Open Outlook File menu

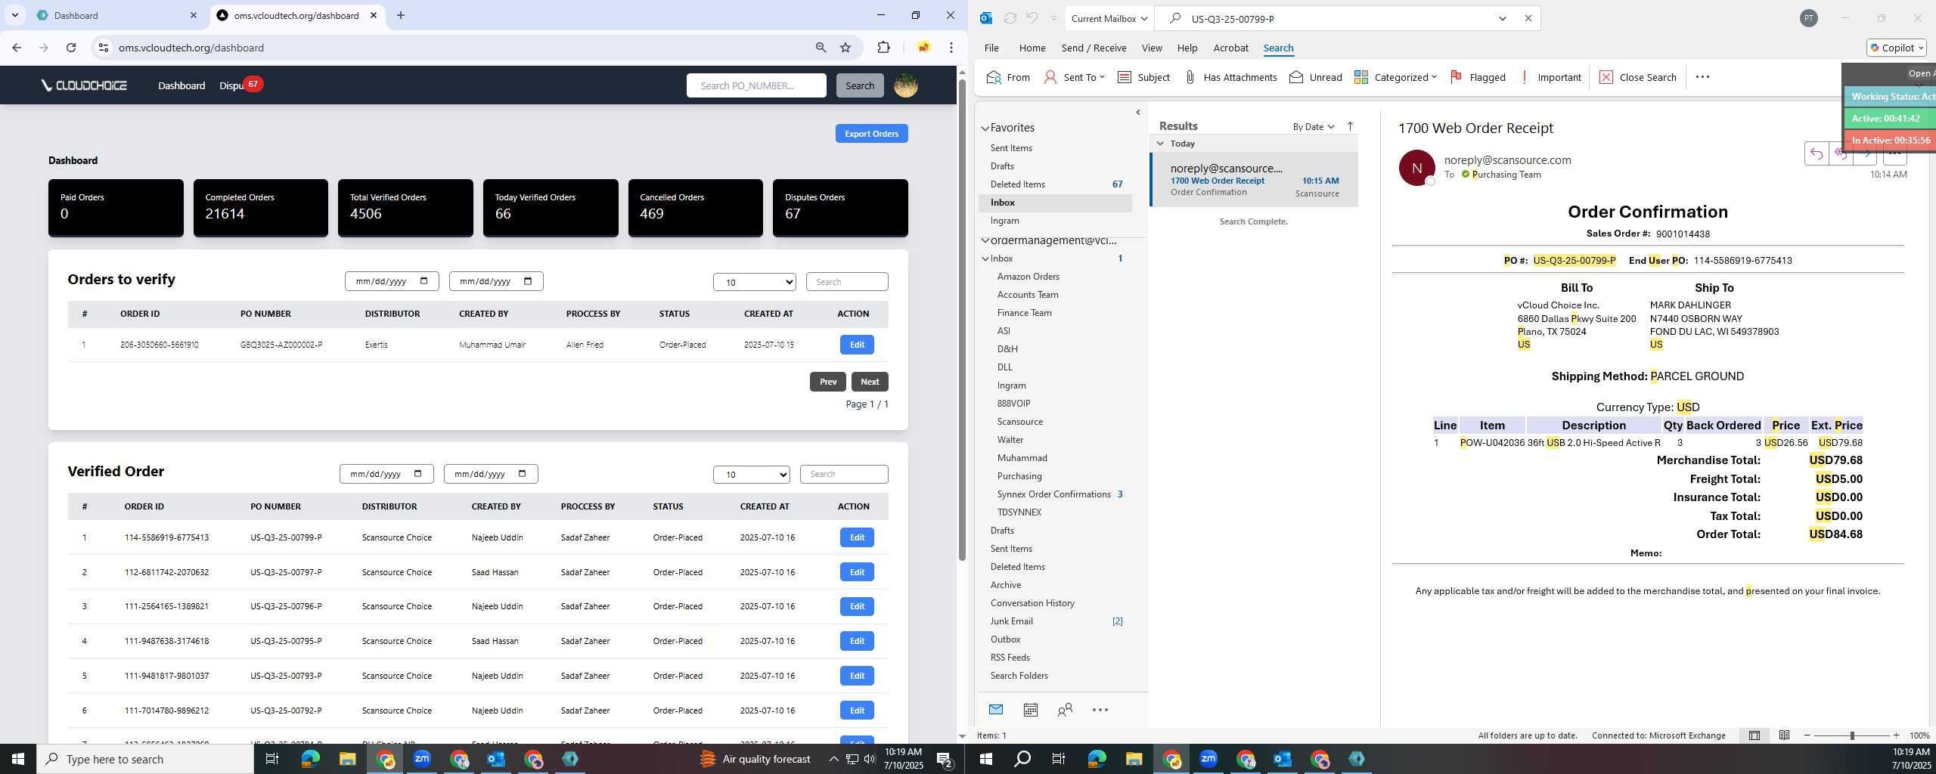(x=991, y=48)
